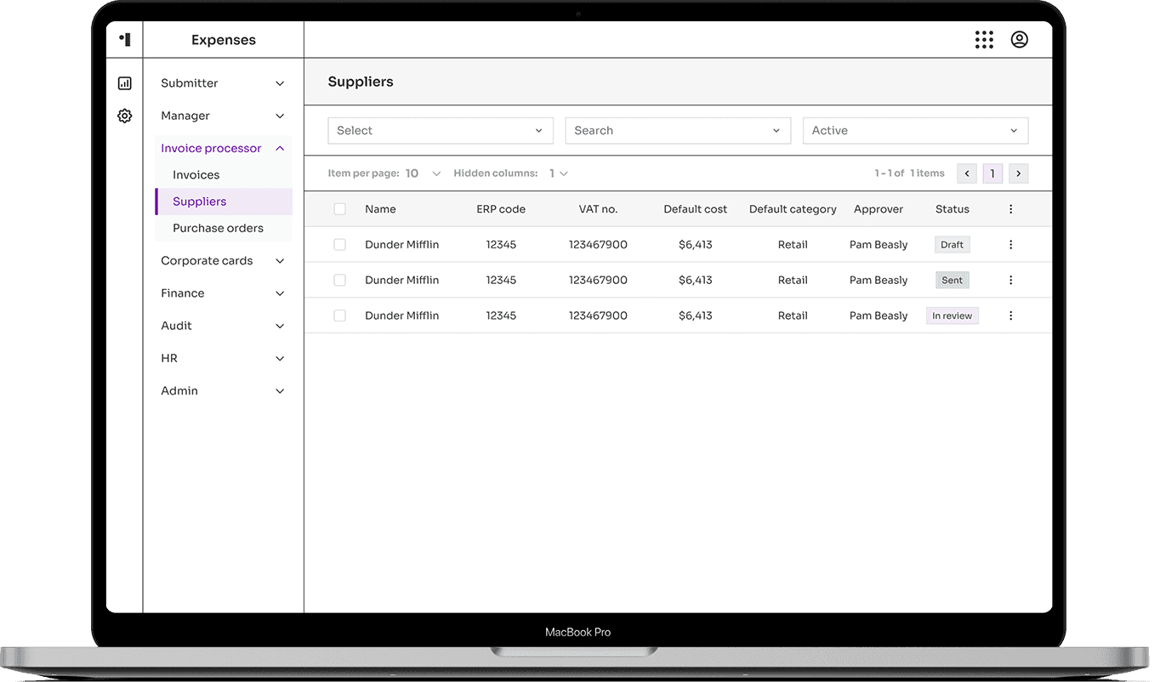This screenshot has width=1160, height=682.
Task: Open the Search dropdown field
Action: pyautogui.click(x=678, y=131)
